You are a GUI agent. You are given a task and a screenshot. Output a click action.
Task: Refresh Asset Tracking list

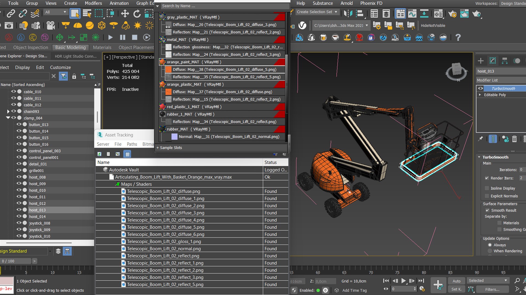pyautogui.click(x=99, y=154)
